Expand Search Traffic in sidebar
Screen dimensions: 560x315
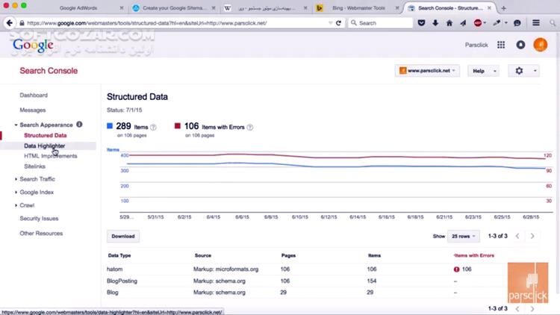point(37,179)
